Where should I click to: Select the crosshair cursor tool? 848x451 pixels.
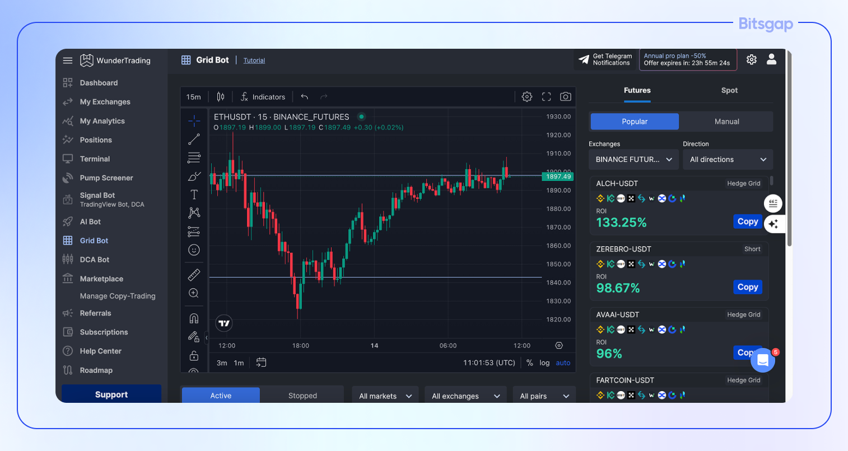[x=194, y=120]
